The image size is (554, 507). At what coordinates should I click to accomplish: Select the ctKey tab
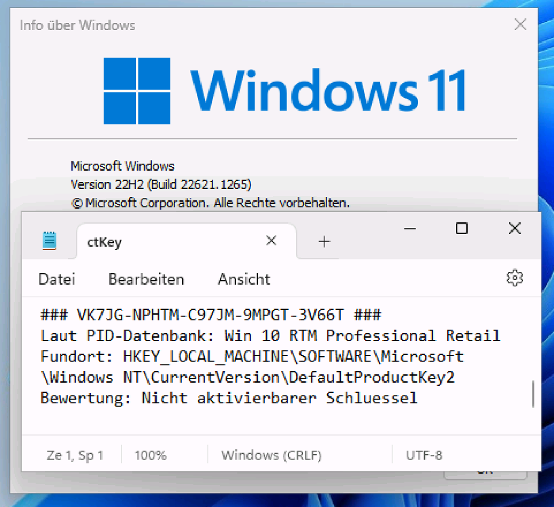[x=187, y=242]
